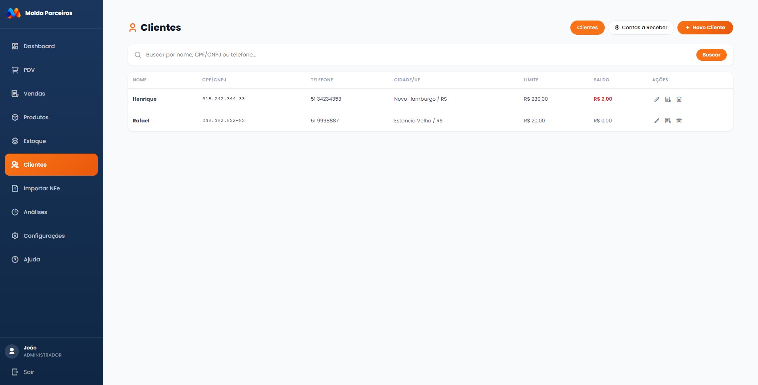Viewport: 758px width, 385px height.
Task: Click the edit pencil icon for Rafael
Action: pos(656,121)
